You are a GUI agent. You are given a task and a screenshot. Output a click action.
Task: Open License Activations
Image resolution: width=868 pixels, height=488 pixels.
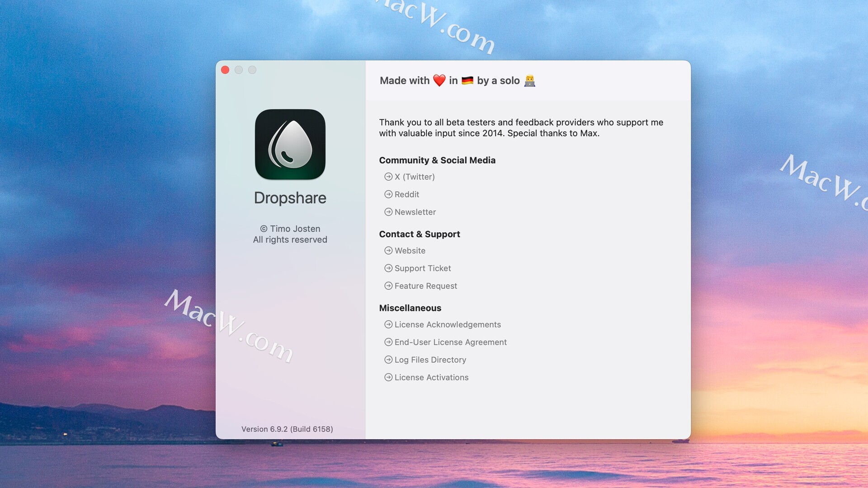coord(431,377)
